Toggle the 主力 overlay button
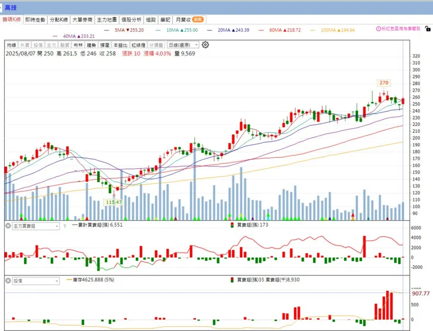The image size is (433, 331). 51,45
